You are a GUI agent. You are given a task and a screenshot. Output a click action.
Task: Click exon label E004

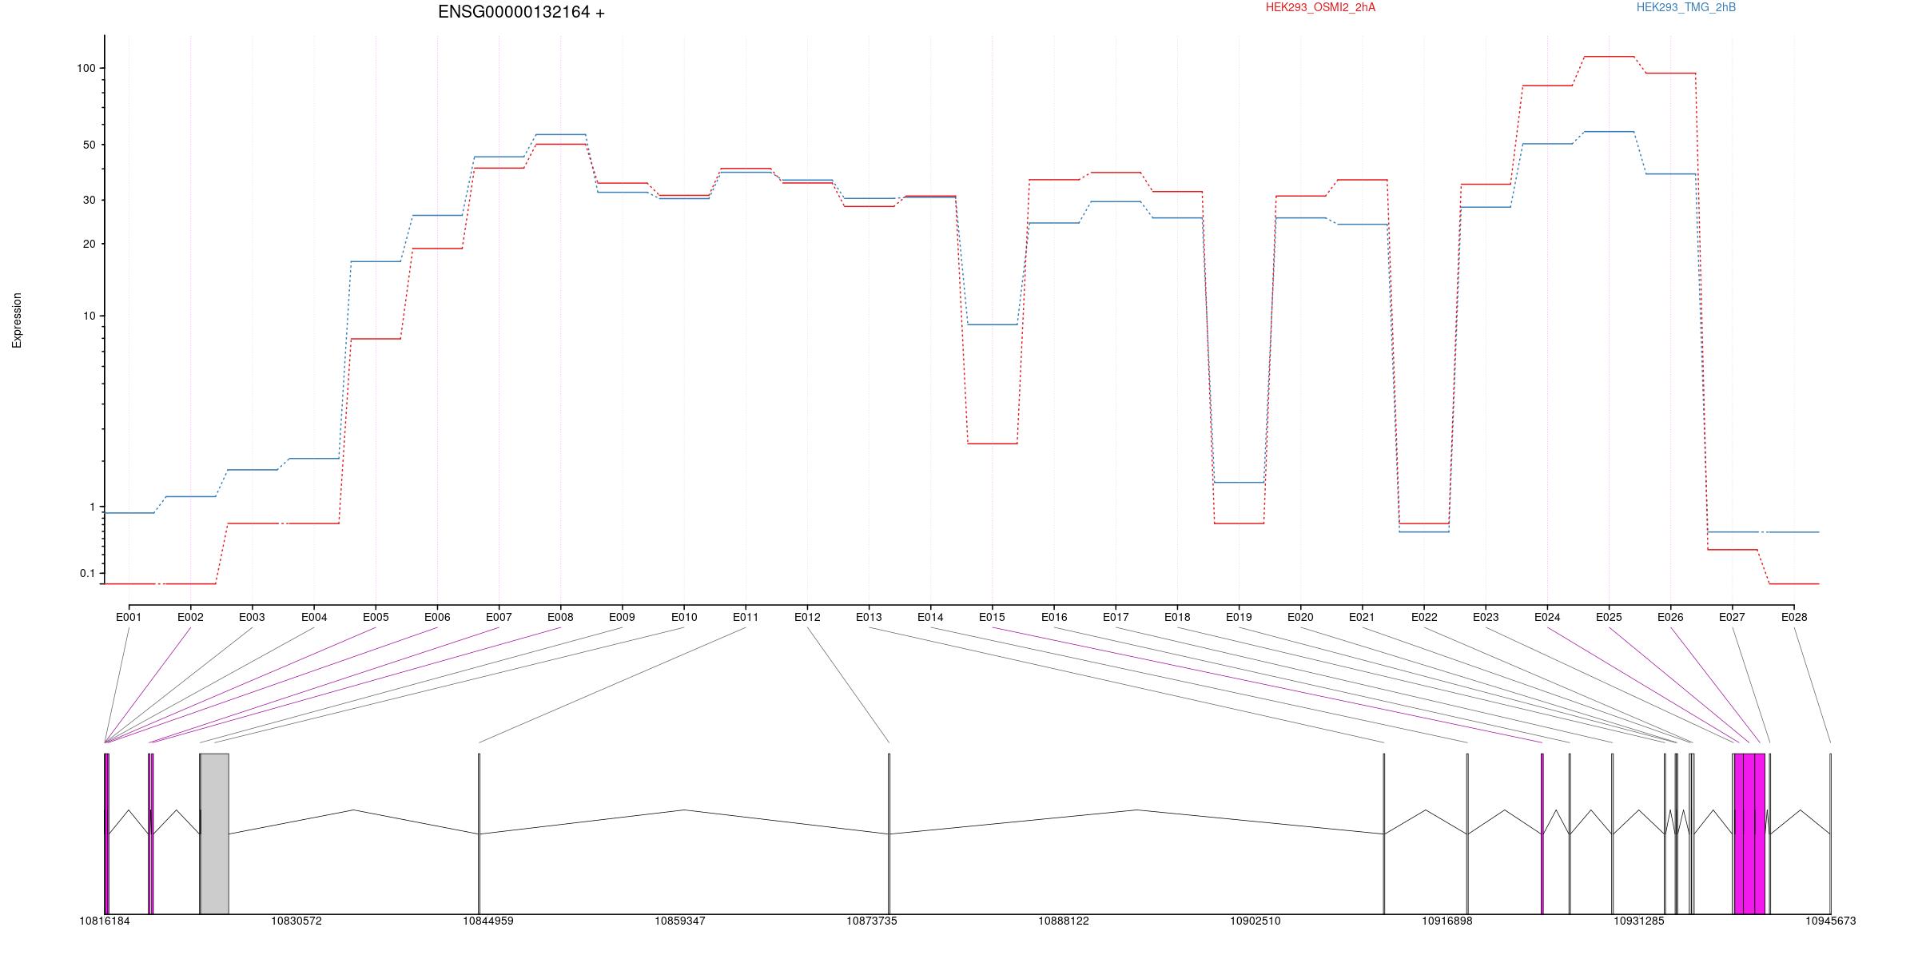pyautogui.click(x=314, y=617)
